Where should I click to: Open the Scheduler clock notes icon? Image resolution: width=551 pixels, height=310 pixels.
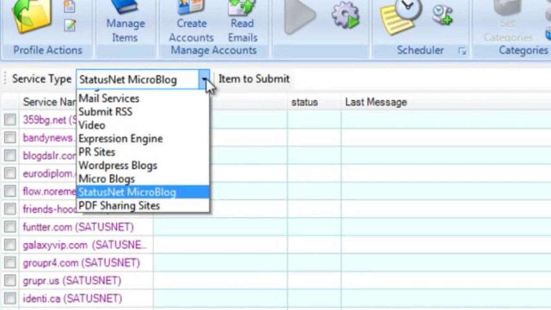[x=401, y=16]
